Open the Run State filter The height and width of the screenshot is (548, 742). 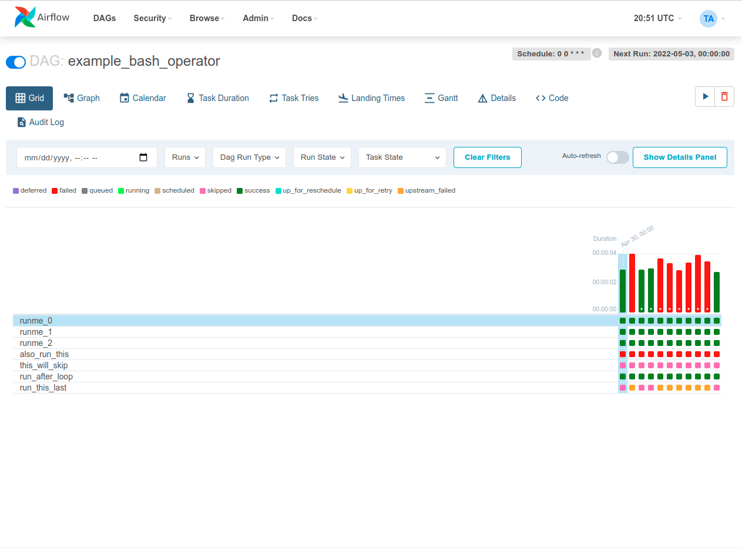322,157
